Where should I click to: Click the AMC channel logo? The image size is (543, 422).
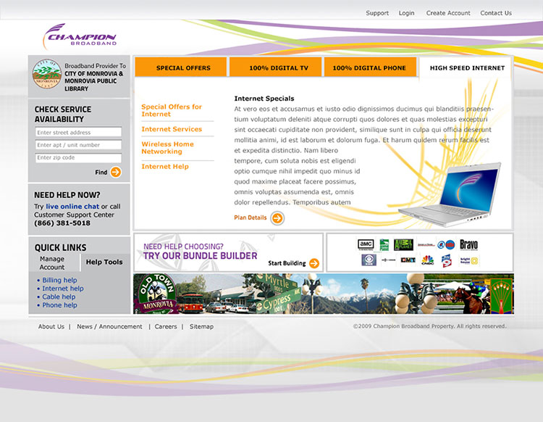coord(366,244)
